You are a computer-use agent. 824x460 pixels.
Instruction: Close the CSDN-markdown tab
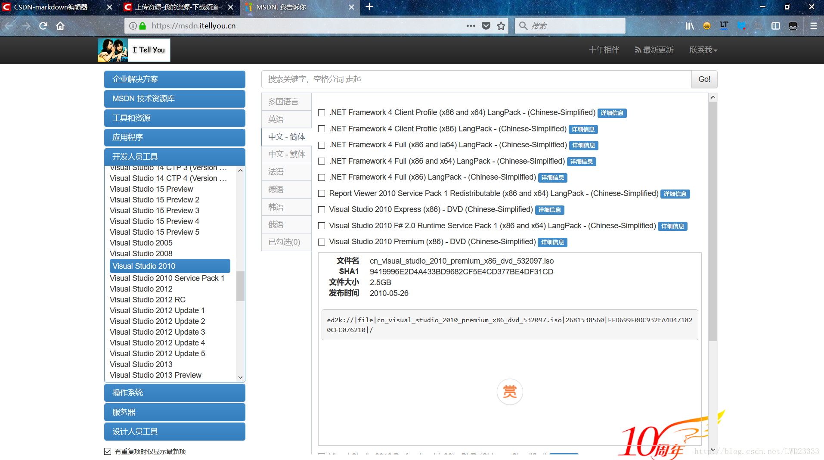(x=109, y=7)
